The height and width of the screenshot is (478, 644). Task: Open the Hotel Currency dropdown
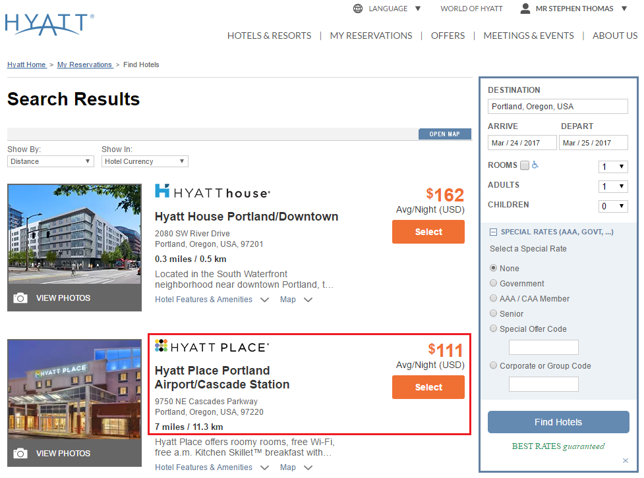(x=144, y=161)
